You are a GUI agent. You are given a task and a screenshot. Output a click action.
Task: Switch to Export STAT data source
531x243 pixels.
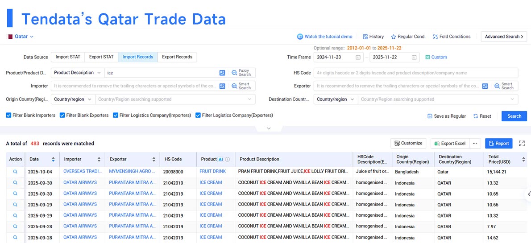101,57
